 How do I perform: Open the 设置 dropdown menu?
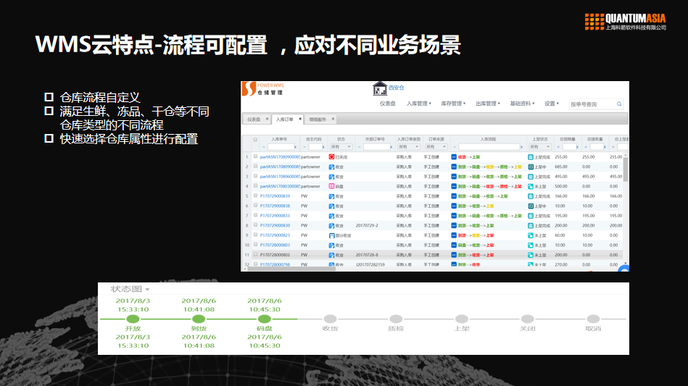coord(552,104)
